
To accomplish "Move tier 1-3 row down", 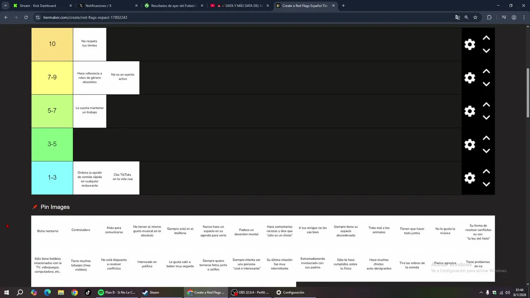I will click(x=487, y=184).
